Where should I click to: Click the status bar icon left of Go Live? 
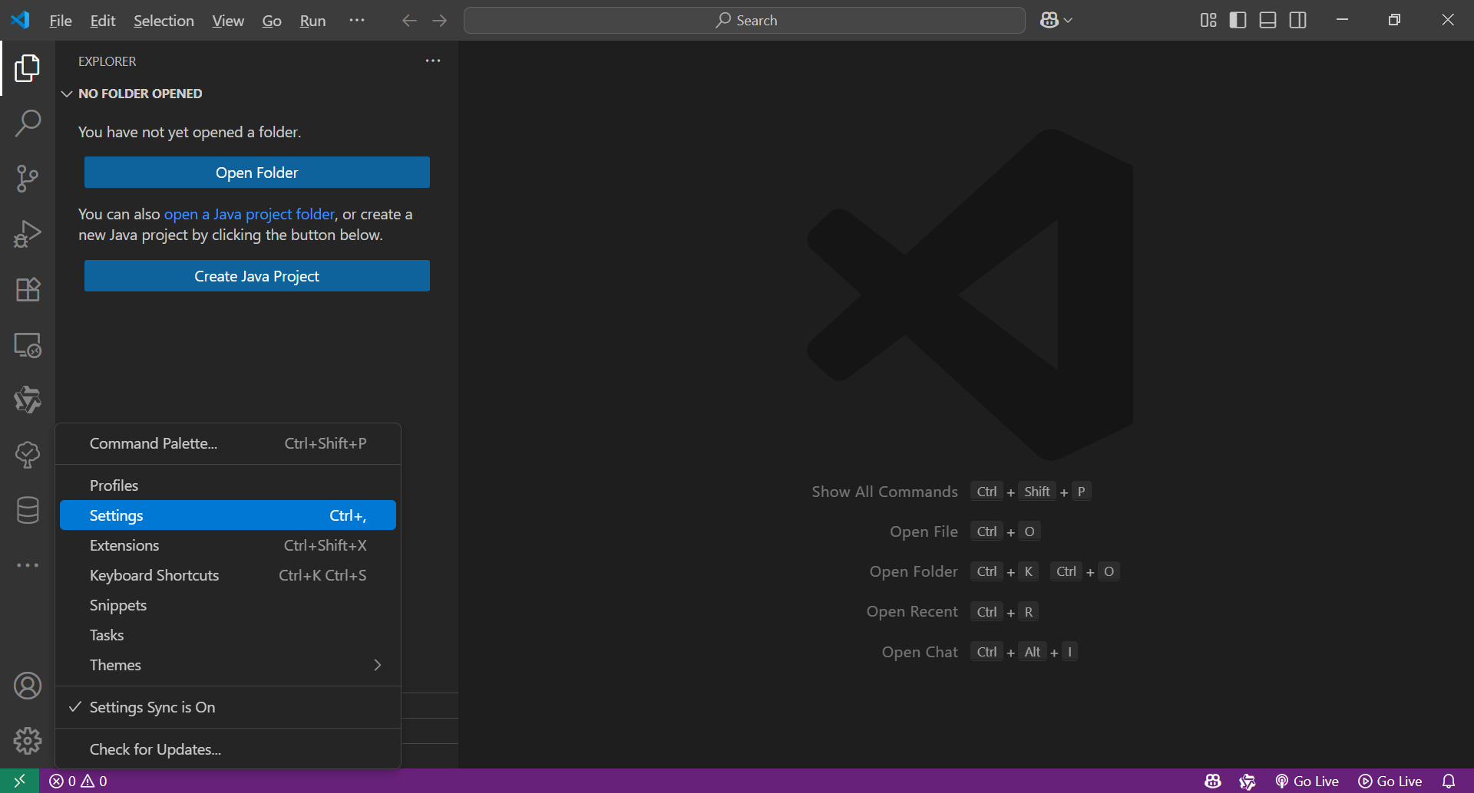coord(1248,781)
